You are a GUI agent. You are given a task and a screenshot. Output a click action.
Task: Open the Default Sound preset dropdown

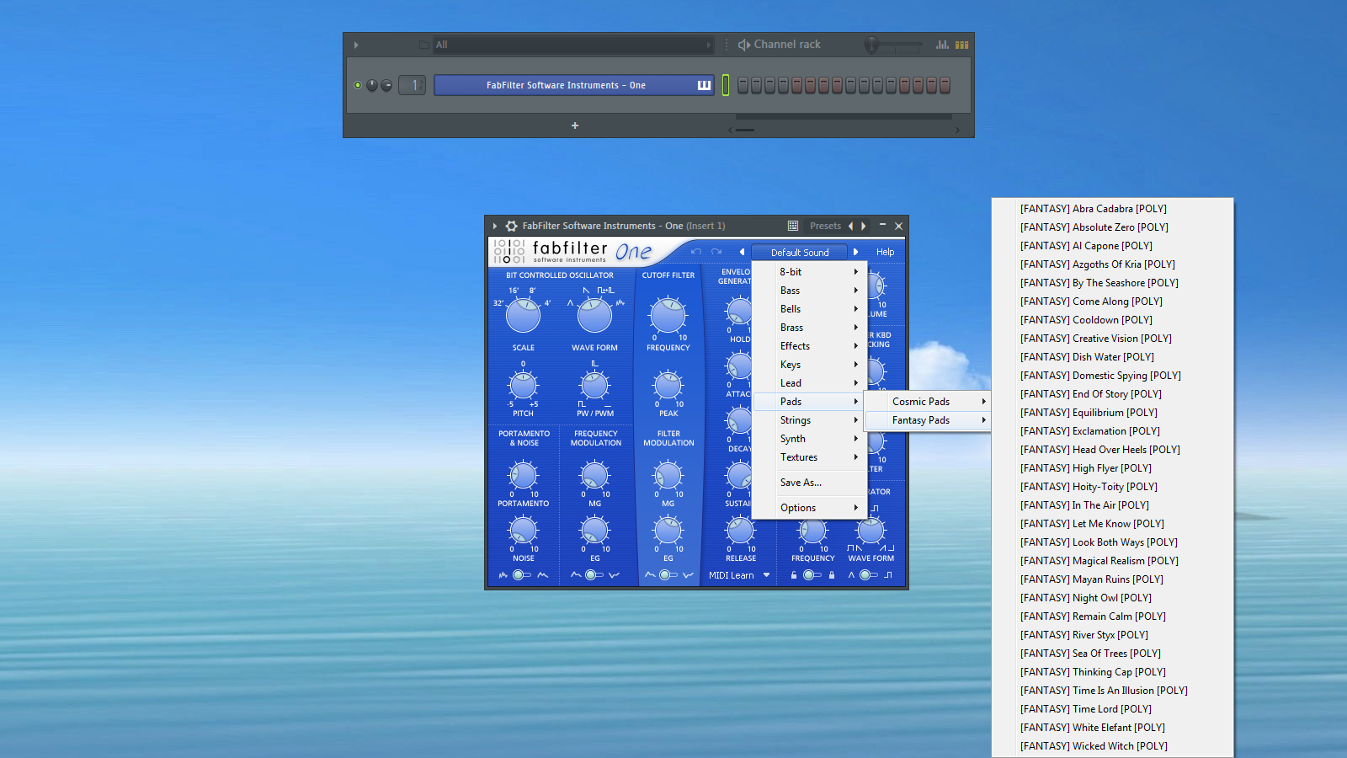click(x=800, y=252)
